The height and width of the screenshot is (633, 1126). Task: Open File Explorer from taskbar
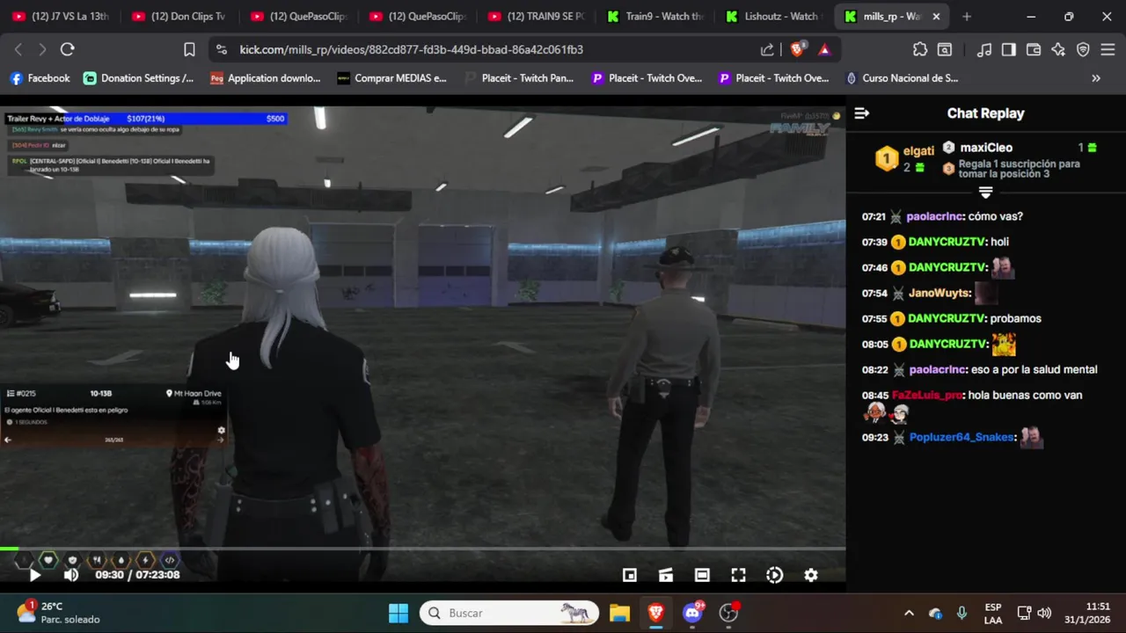[x=619, y=613]
